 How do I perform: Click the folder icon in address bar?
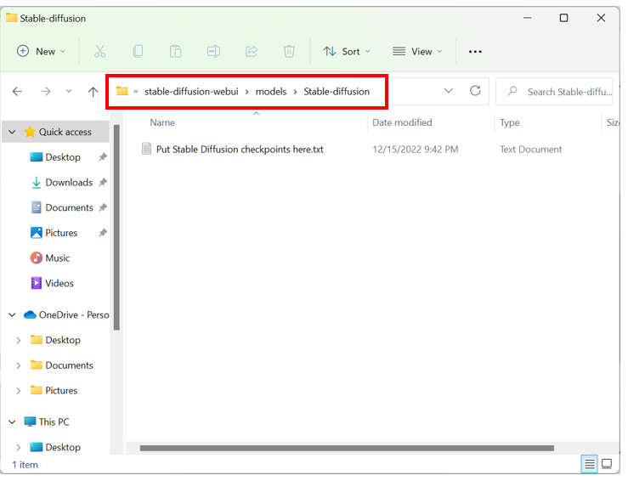point(122,91)
